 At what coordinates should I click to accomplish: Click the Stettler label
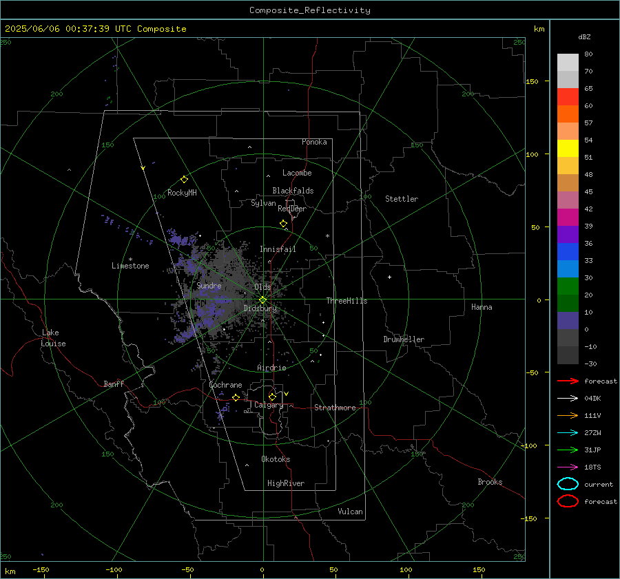[x=402, y=199]
